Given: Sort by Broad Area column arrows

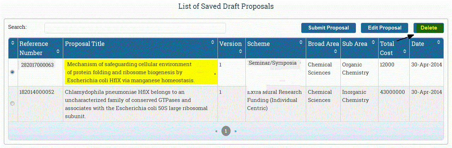Looking at the screenshot, I should tap(335, 51).
